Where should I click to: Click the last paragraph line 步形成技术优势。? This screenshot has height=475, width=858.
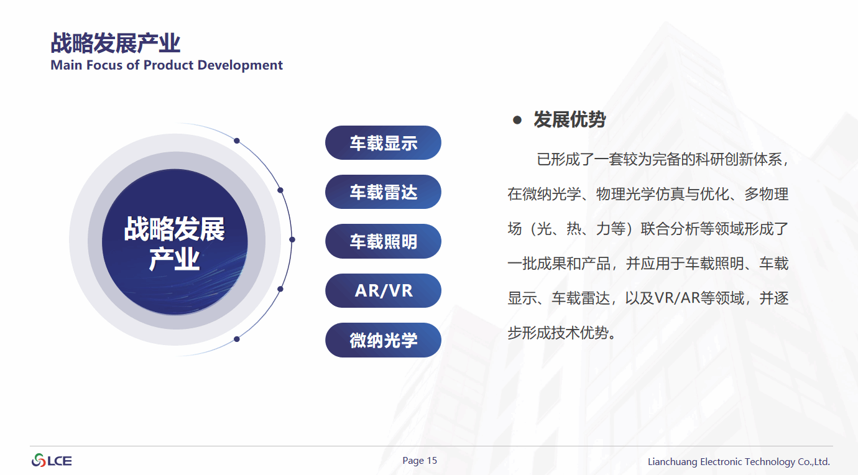point(564,333)
